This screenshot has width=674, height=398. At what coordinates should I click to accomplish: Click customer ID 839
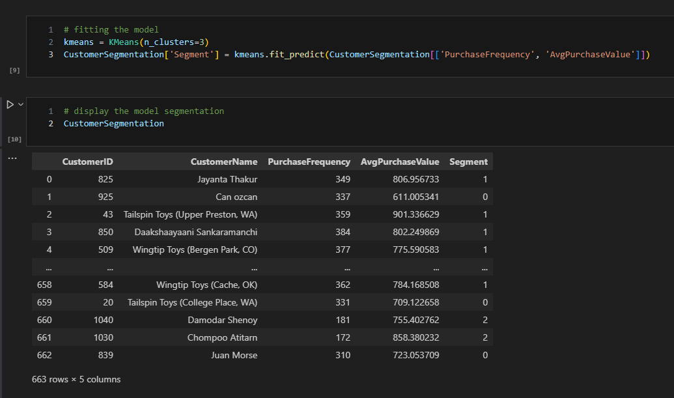tap(105, 356)
